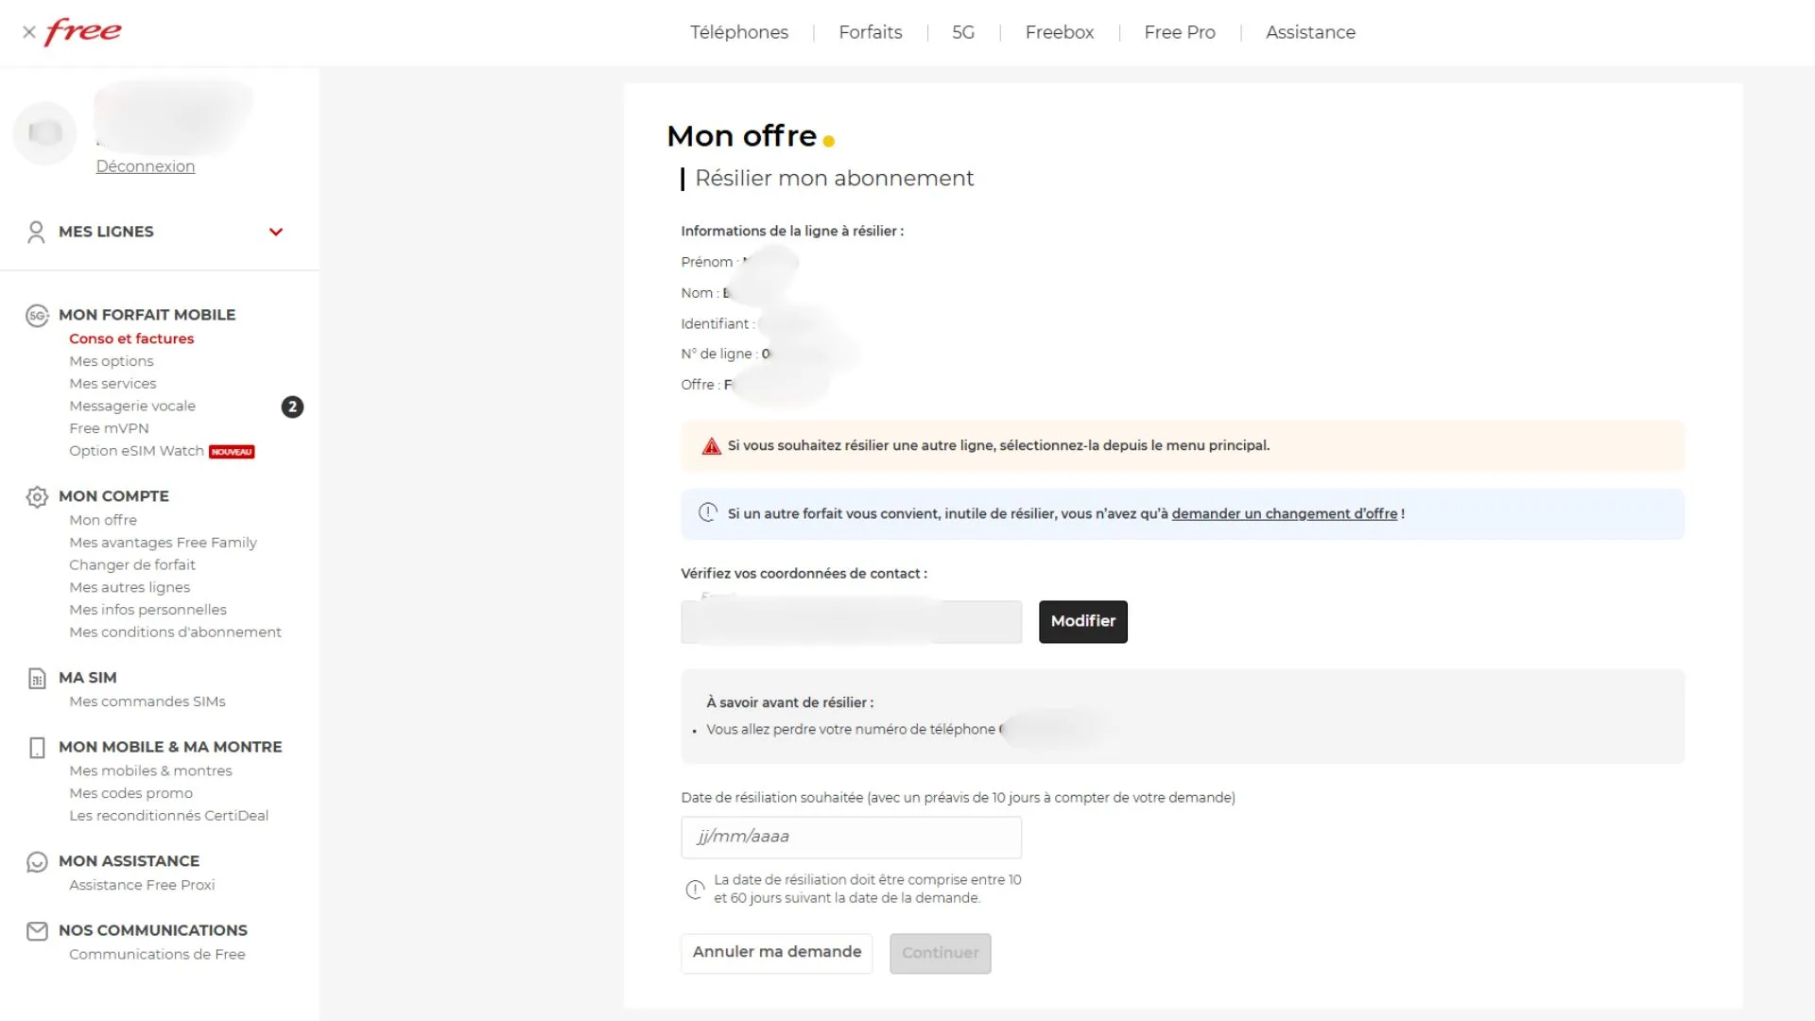Click the red warning triangle icon
The height and width of the screenshot is (1021, 1815).
712,446
